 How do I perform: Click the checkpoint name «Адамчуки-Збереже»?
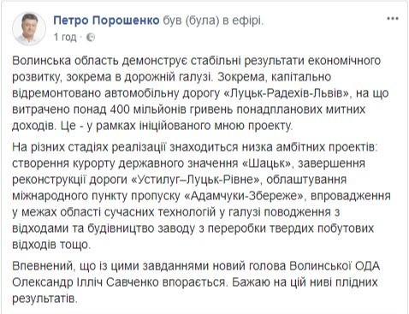[245, 196]
